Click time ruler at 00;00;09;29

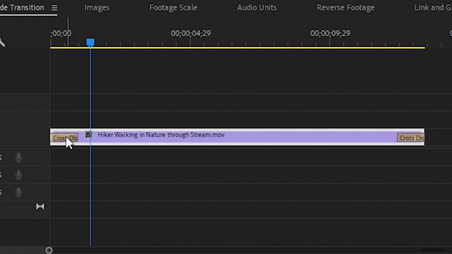[x=330, y=33]
